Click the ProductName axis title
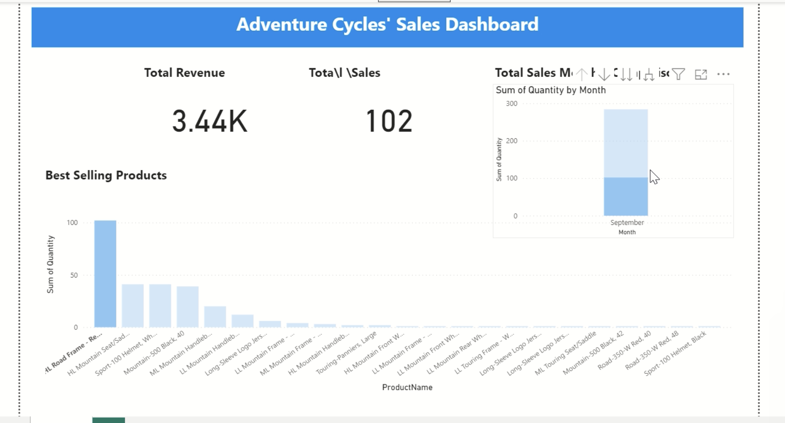 pos(408,387)
